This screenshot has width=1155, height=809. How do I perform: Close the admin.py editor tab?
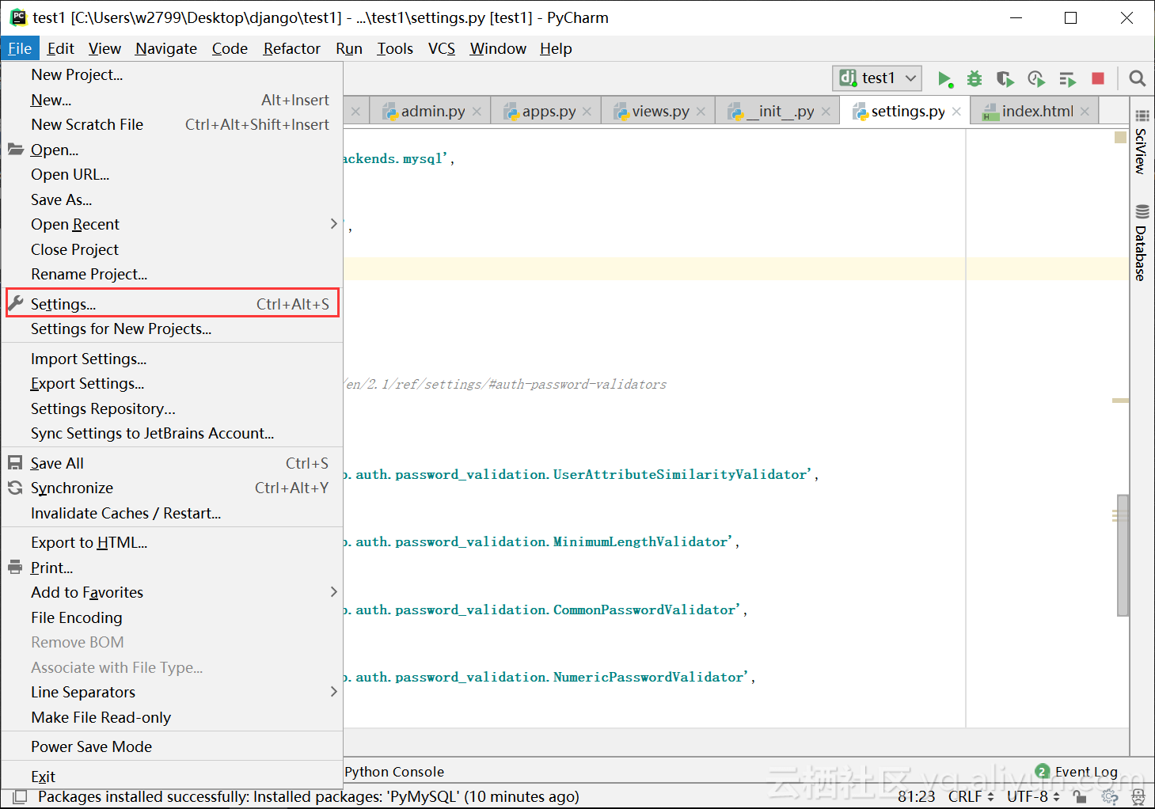[477, 112]
